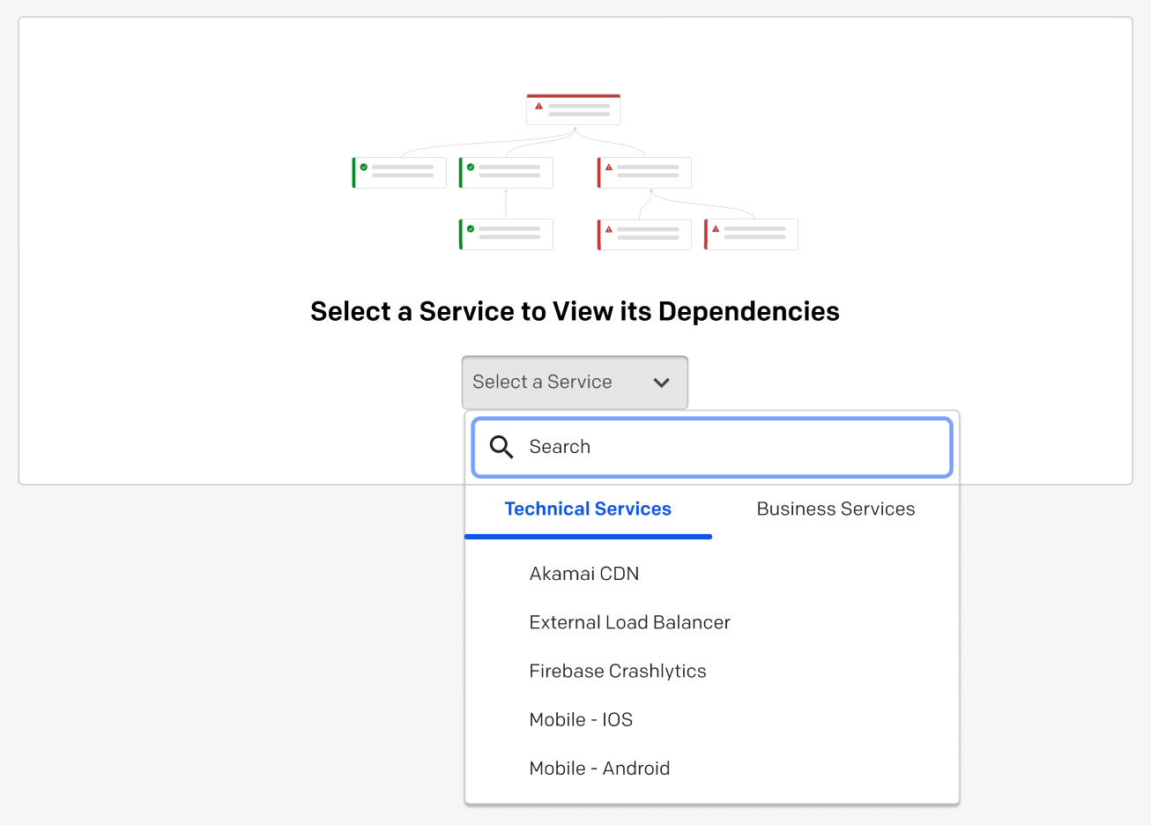Click the red warning icon in the middle-row node
Image resolution: width=1151 pixels, height=825 pixels.
[x=609, y=167]
